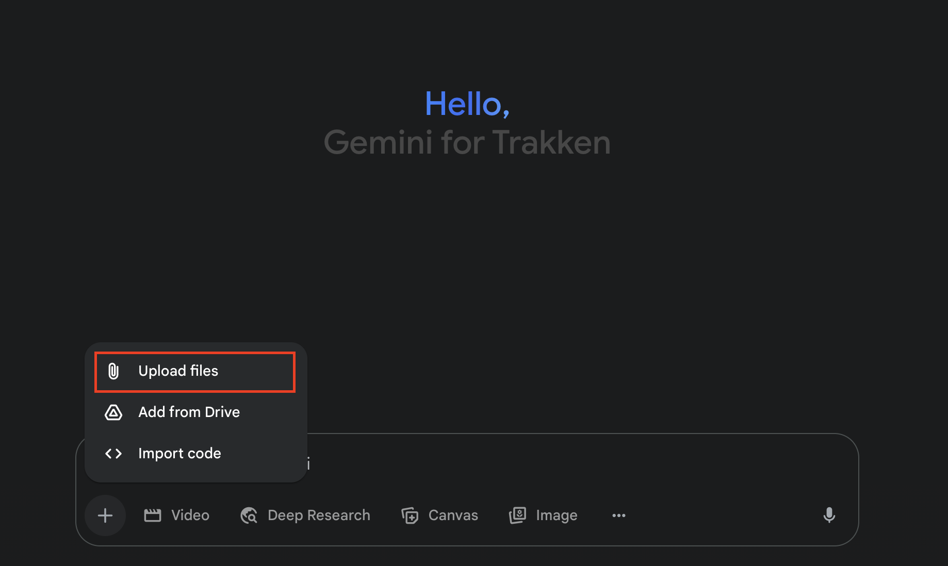Activate the microphone voice input icon
The image size is (948, 566).
(829, 515)
